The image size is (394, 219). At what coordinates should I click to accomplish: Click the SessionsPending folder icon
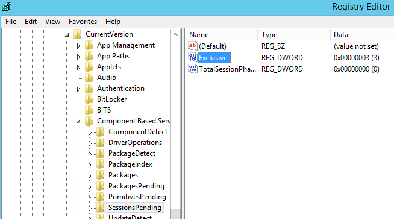(x=100, y=208)
